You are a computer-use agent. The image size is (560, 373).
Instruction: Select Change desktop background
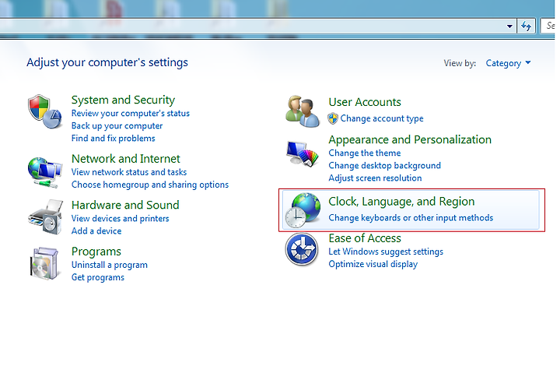click(x=385, y=166)
